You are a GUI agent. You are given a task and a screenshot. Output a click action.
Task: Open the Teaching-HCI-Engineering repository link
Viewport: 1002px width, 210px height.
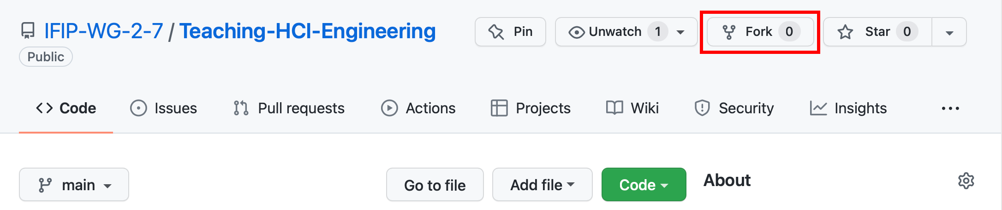pyautogui.click(x=308, y=31)
